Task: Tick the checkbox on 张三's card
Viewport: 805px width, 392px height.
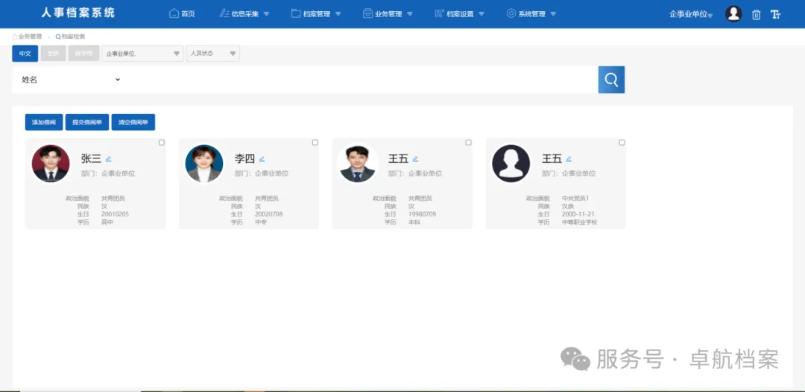Action: click(x=162, y=142)
